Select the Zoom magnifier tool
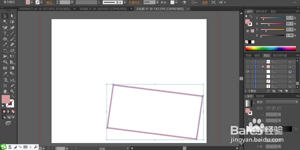This screenshot has height=150, width=300. (x=12, y=91)
